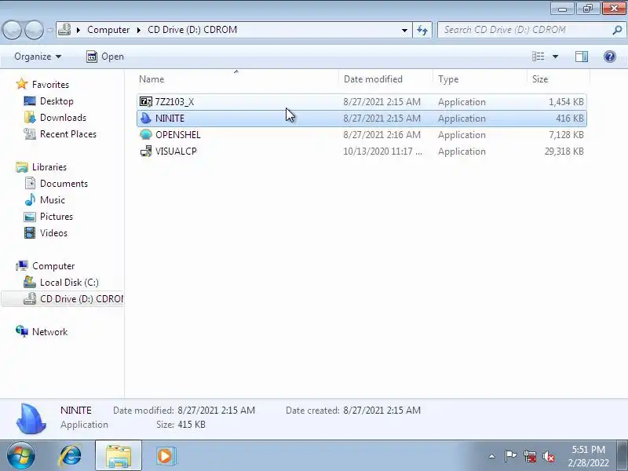Click the Show desktop strip

(x=623, y=456)
